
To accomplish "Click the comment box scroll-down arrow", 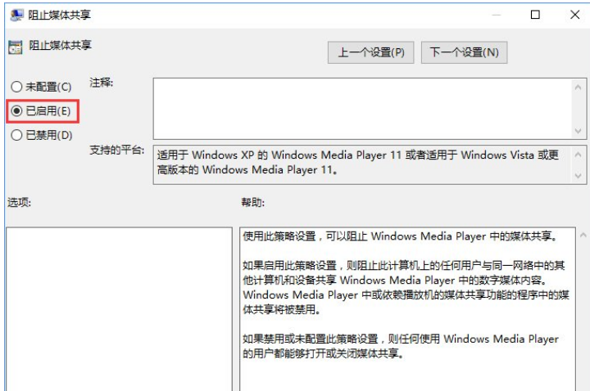I will tap(579, 131).
